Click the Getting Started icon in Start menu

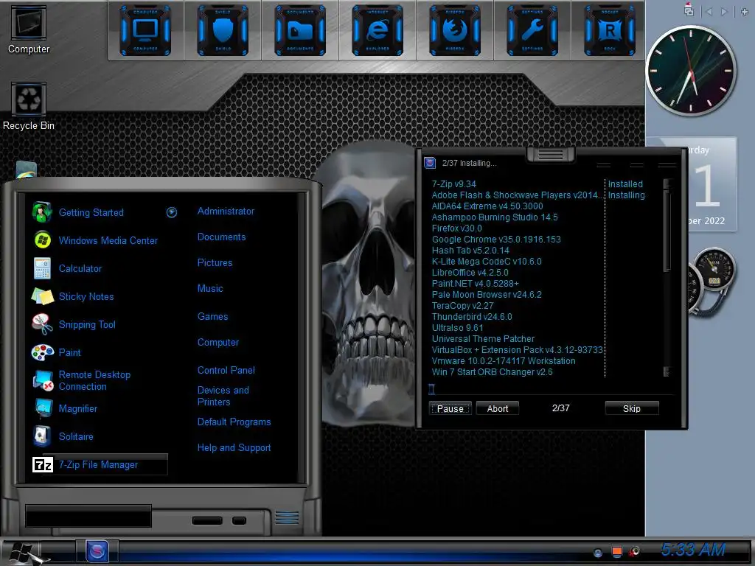tap(42, 212)
